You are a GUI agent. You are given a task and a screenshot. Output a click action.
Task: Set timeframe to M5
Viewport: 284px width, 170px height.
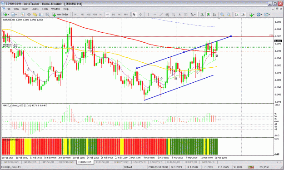(x=82, y=15)
